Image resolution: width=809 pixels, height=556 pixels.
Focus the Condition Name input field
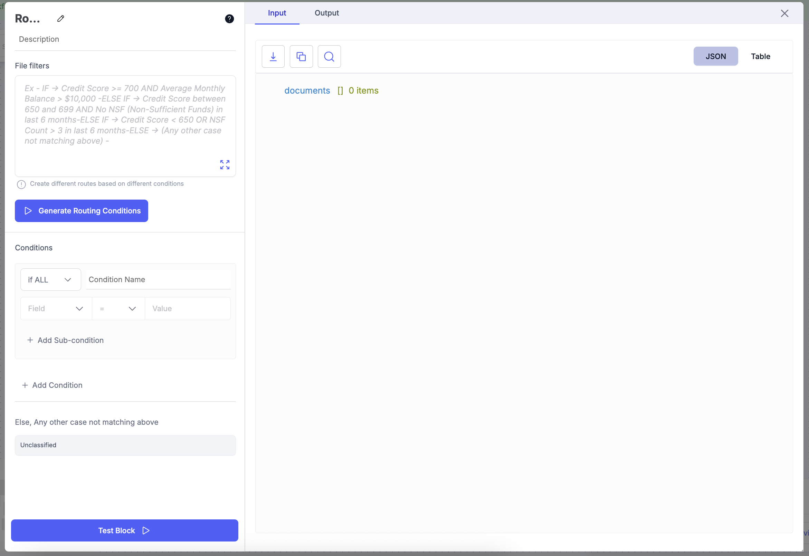click(158, 280)
